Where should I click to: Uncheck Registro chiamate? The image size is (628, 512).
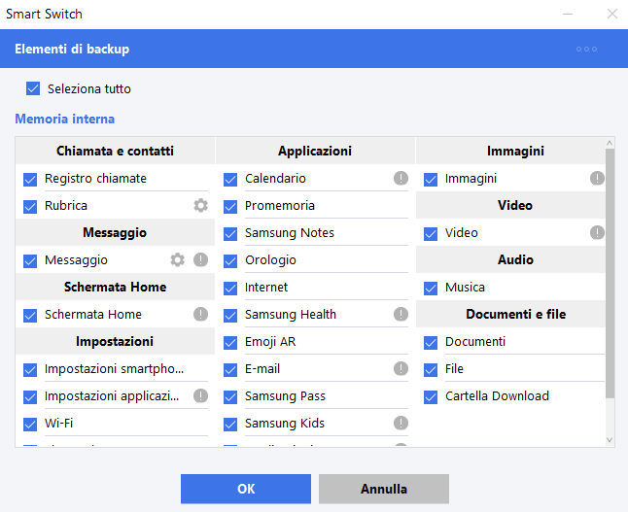point(30,180)
